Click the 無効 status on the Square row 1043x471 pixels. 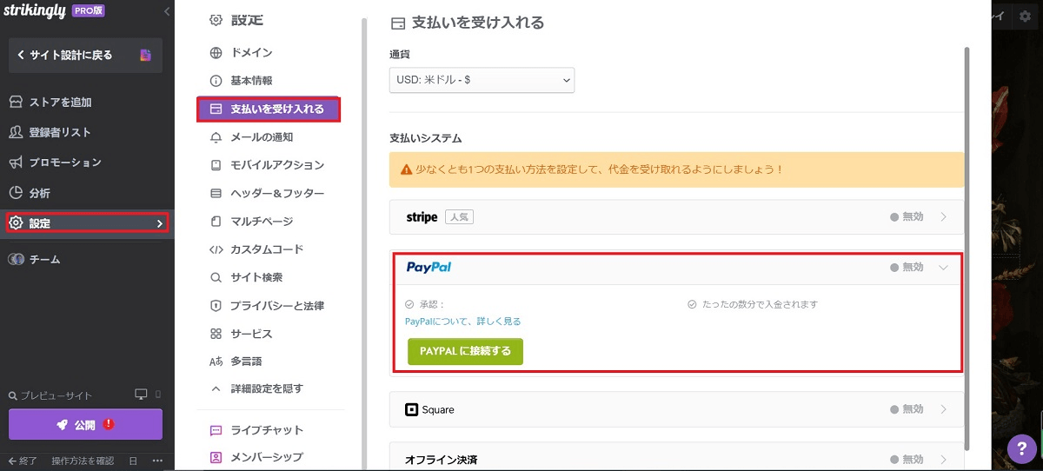(x=907, y=409)
